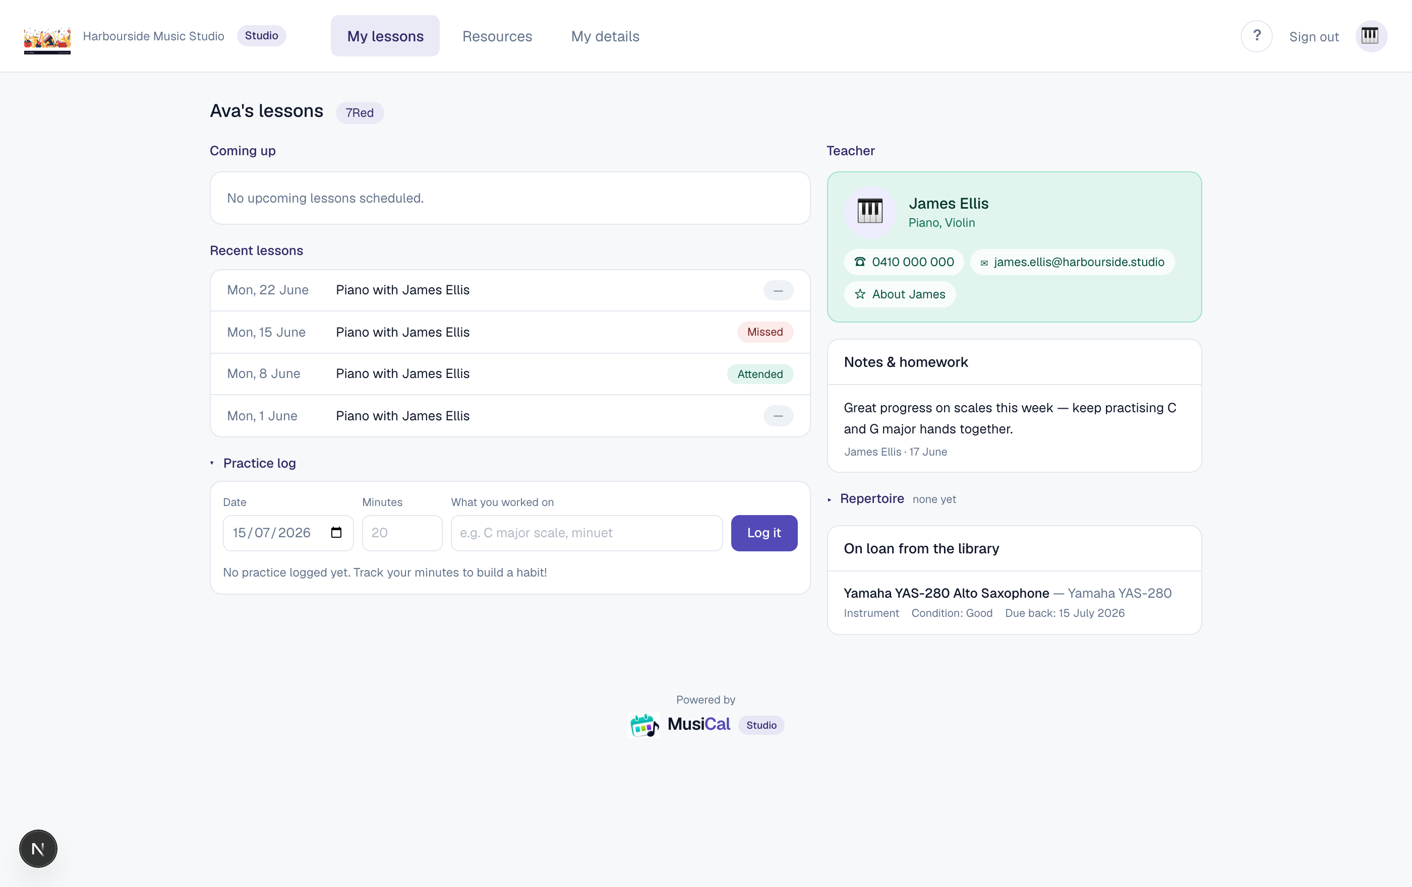Click the Harbourside Music Studio name

[x=154, y=36]
